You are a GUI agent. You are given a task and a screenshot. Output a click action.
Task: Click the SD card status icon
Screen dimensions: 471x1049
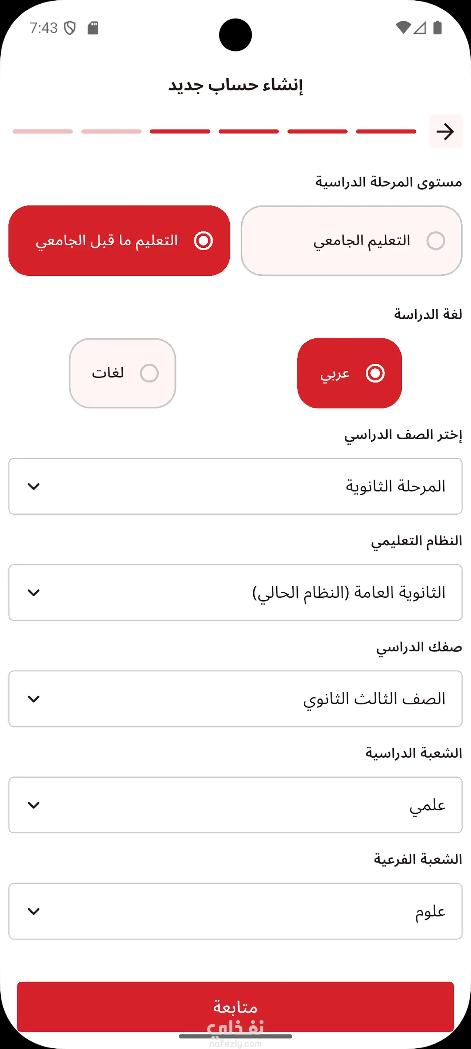click(x=93, y=28)
